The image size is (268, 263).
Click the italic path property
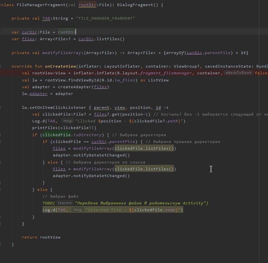(x=173, y=121)
